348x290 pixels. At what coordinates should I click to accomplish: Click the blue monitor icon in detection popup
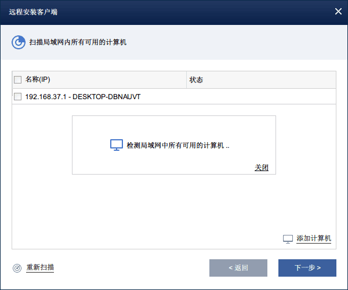click(x=117, y=145)
